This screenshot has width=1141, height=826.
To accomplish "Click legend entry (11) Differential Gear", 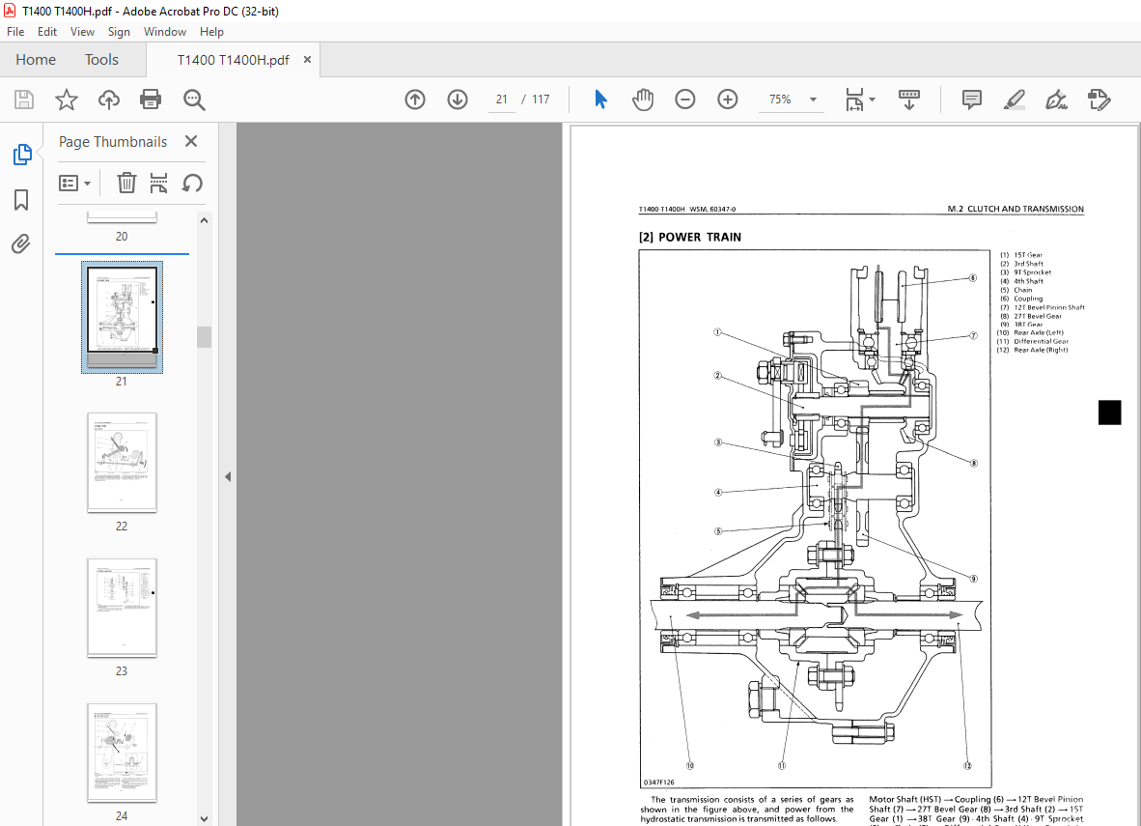I will pyautogui.click(x=1033, y=341).
